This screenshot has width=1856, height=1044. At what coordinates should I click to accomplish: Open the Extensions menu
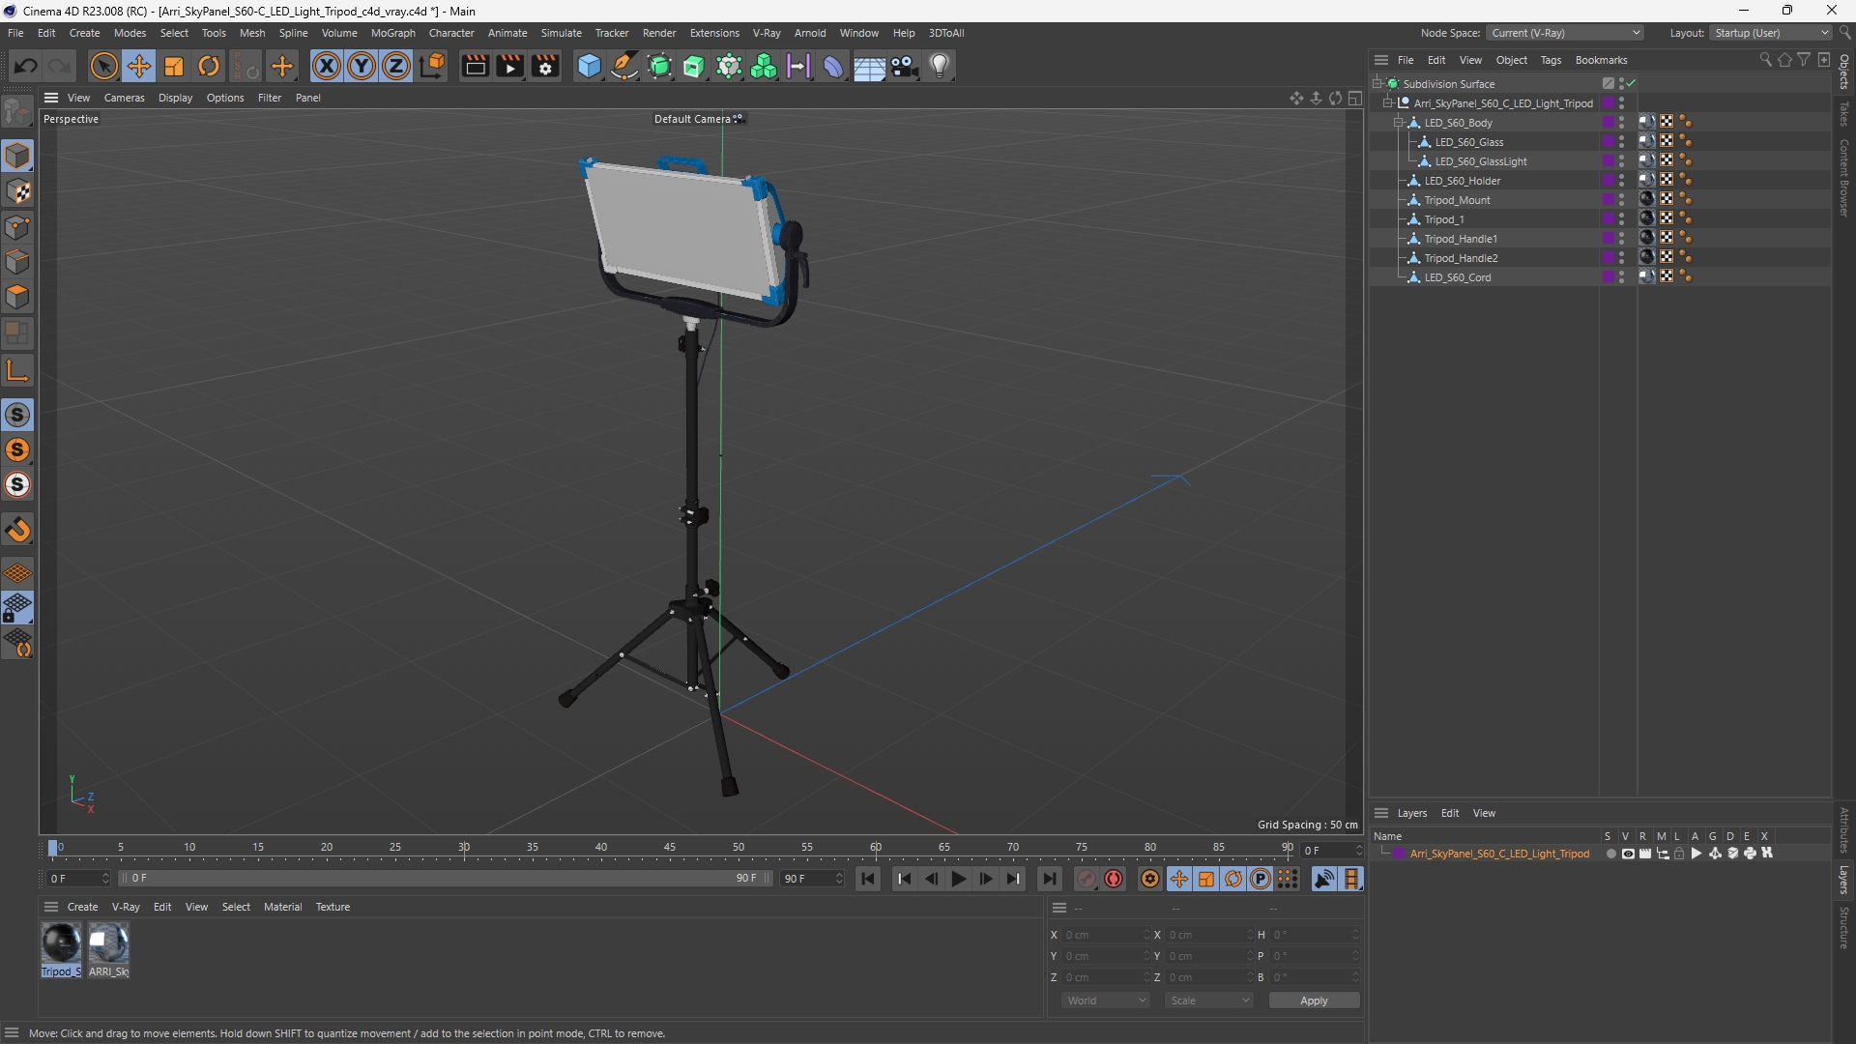(x=714, y=33)
